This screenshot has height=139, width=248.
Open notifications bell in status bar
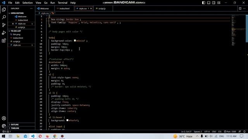(245, 131)
